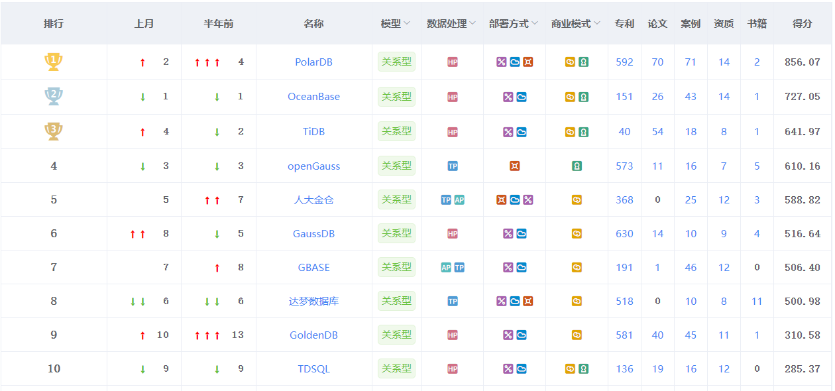This screenshot has width=835, height=391.
Task: Click the yellow business model icon for PolarDB
Action: 570,62
